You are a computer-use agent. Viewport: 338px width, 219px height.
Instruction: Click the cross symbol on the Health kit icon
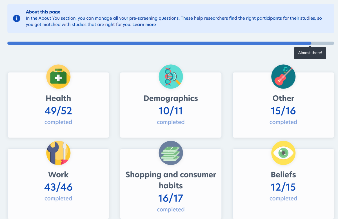[x=58, y=78]
